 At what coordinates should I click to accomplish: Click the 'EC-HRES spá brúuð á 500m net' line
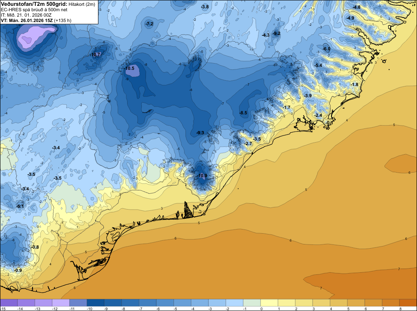[x=34, y=10]
